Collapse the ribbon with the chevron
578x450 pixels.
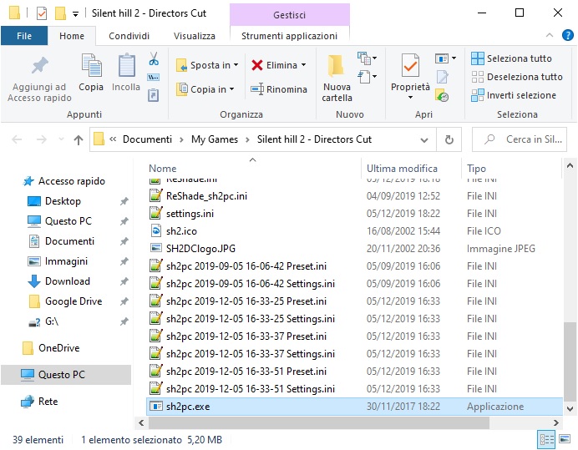coord(550,35)
